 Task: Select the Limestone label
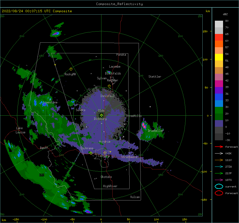point(50,102)
